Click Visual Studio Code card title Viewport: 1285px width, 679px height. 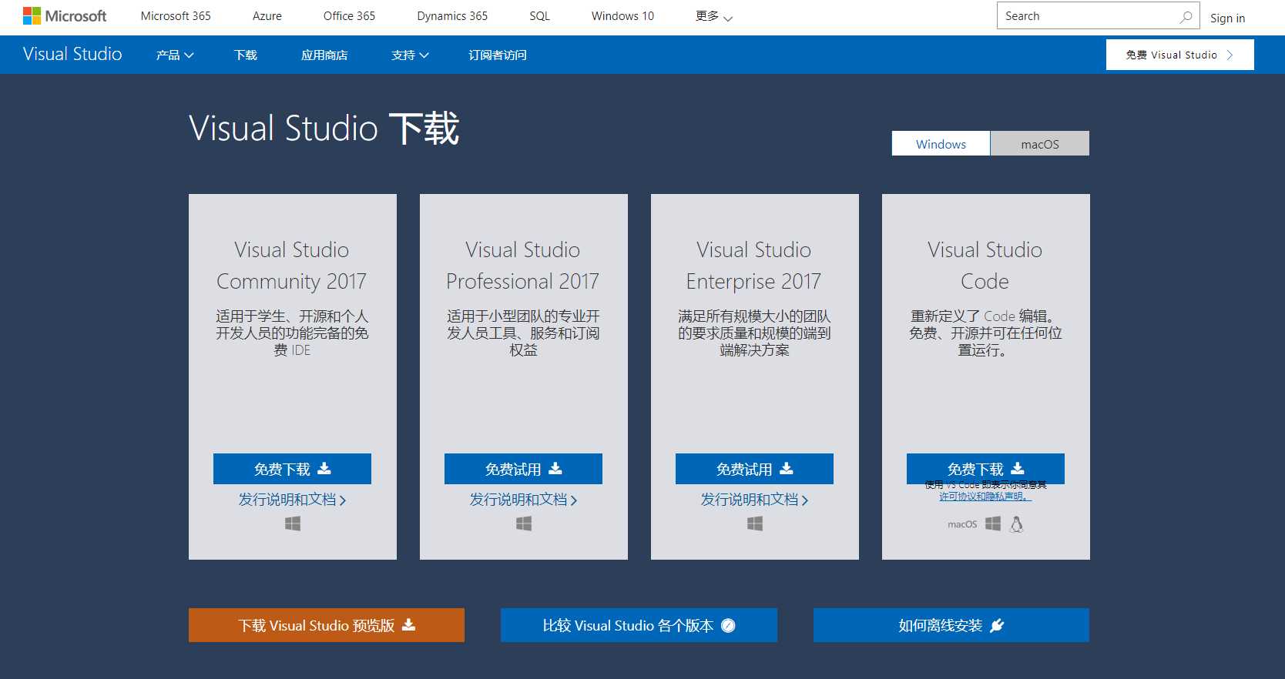pos(985,266)
